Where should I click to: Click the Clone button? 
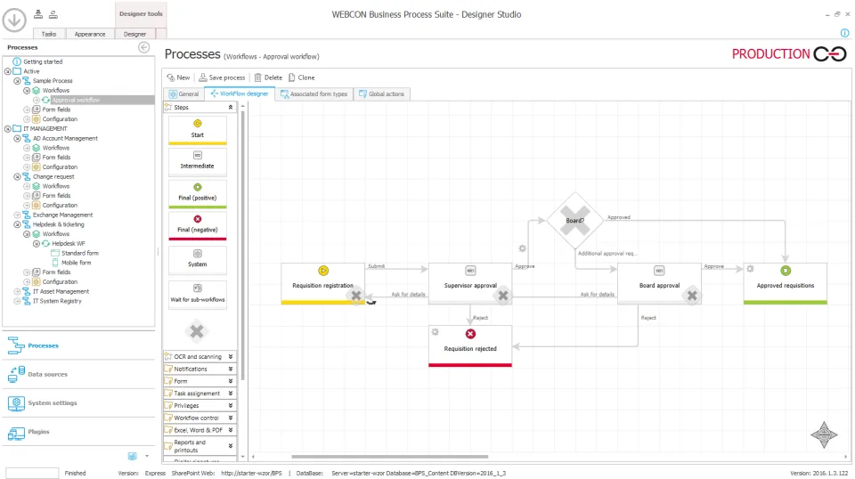302,77
